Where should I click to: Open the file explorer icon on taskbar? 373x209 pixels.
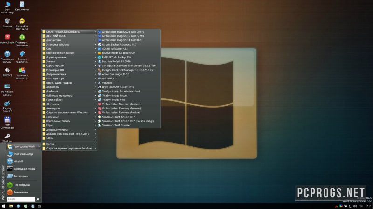11,206
